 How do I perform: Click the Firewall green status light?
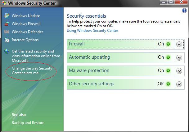pos(168,44)
